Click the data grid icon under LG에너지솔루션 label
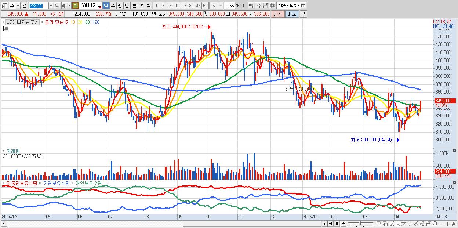This screenshot has width=458, height=228. click(x=6, y=29)
